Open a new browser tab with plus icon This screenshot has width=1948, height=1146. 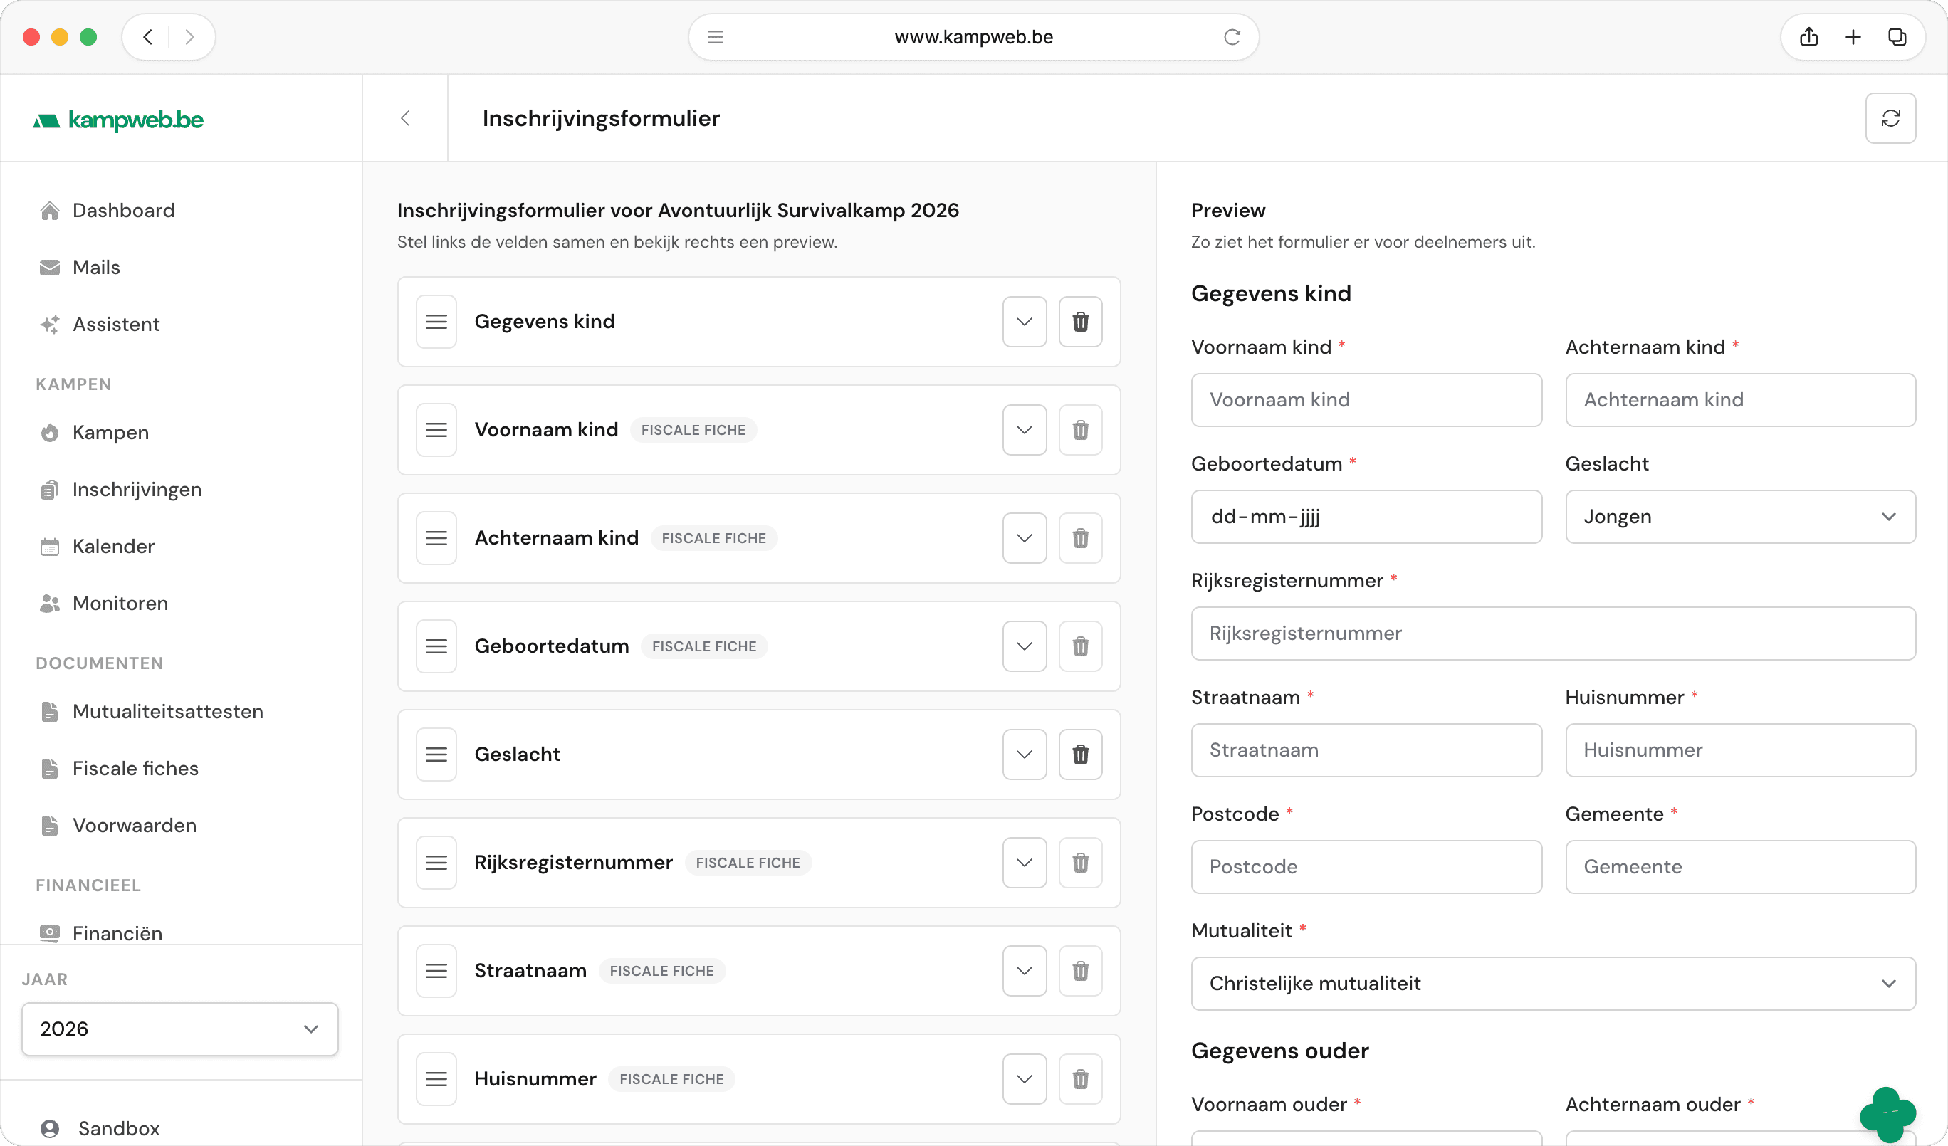click(x=1853, y=37)
